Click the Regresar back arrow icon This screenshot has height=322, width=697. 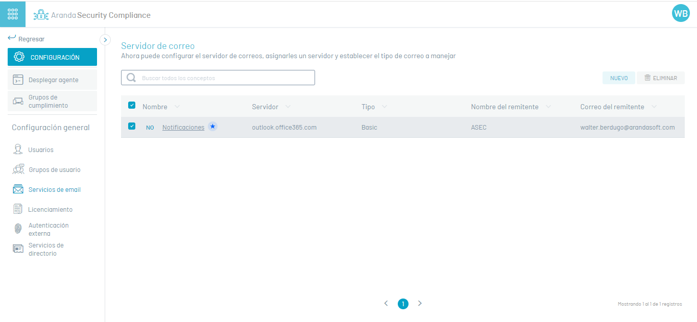pyautogui.click(x=12, y=38)
